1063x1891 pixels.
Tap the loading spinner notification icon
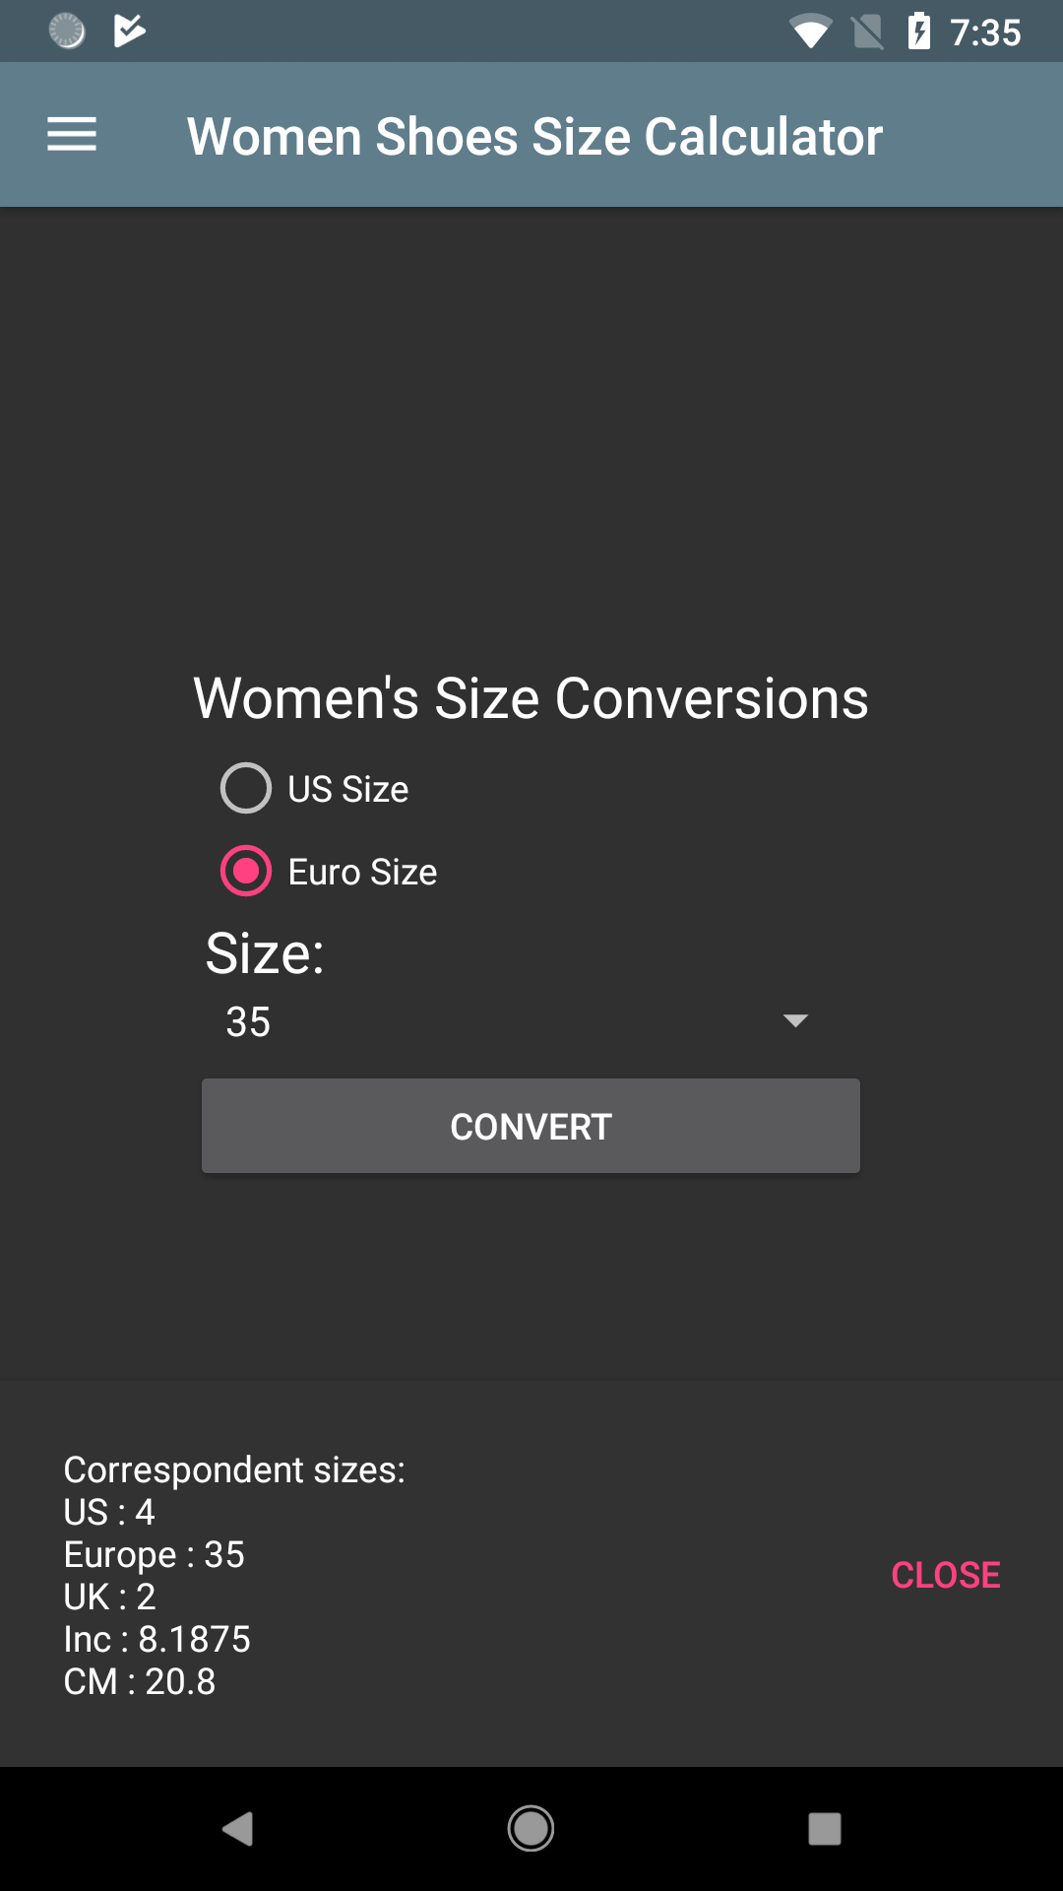tap(67, 30)
